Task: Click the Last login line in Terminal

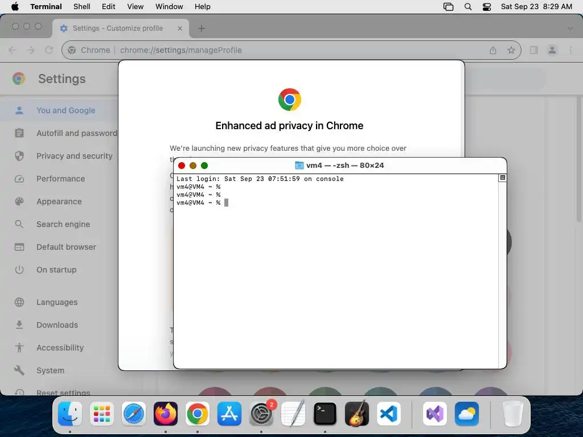Action: pyautogui.click(x=260, y=179)
